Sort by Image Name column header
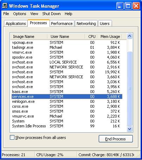 [x=29, y=36]
